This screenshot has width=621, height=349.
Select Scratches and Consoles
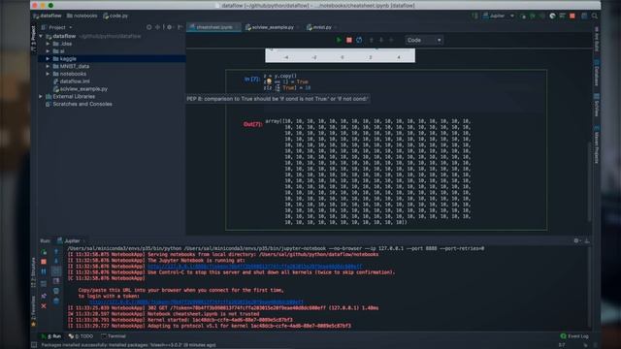pos(79,104)
